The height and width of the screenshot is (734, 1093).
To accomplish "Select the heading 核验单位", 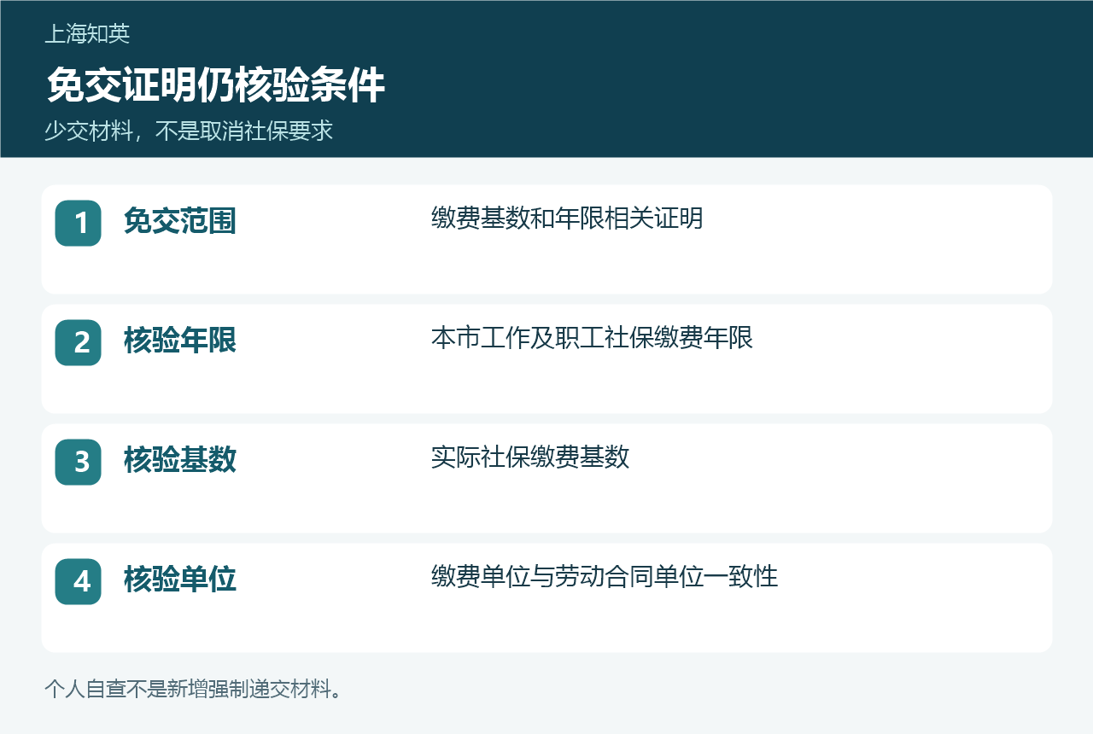I will coord(180,580).
